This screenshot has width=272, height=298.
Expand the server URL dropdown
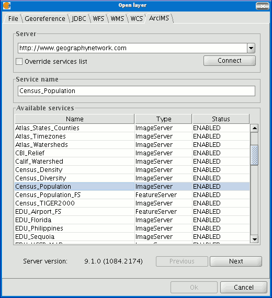tap(251, 48)
